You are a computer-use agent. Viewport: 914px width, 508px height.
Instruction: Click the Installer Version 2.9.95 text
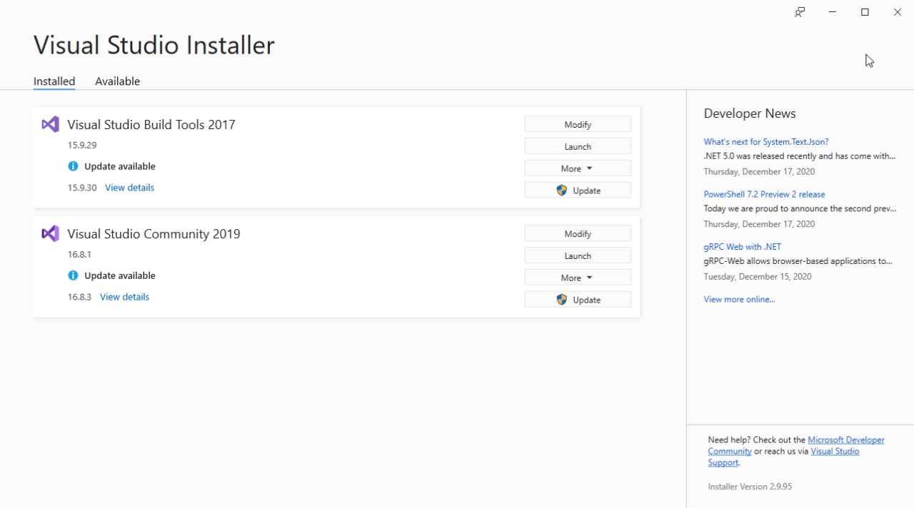[x=750, y=487]
